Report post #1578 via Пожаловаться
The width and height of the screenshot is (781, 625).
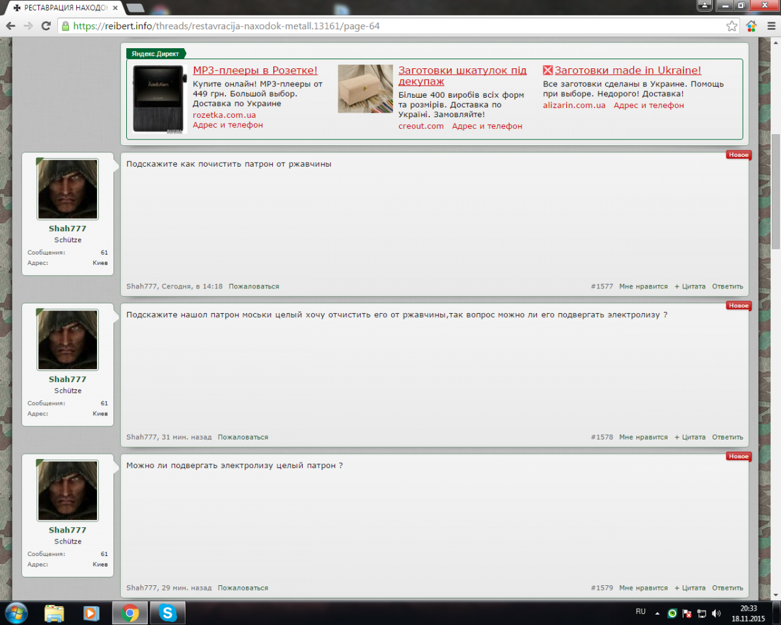tap(243, 437)
